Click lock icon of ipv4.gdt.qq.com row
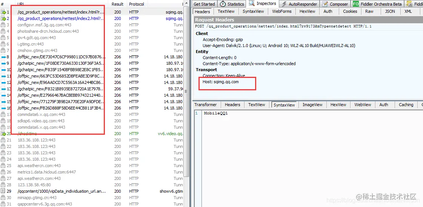The height and width of the screenshot is (207, 423). tap(3, 38)
